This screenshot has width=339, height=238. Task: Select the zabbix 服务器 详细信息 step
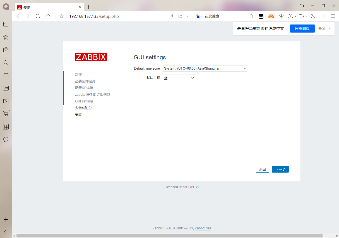(93, 95)
